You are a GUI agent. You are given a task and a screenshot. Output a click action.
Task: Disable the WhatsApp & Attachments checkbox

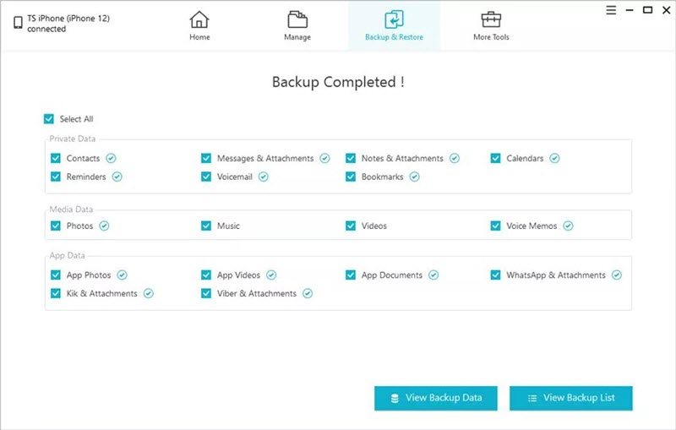coord(496,275)
